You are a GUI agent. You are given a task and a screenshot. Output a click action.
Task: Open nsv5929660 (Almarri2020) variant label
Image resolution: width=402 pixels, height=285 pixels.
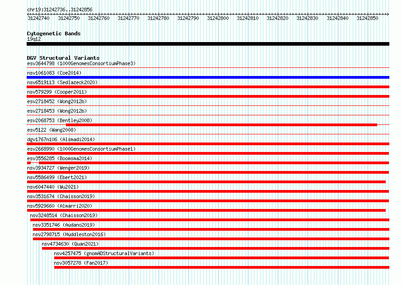[60, 206]
